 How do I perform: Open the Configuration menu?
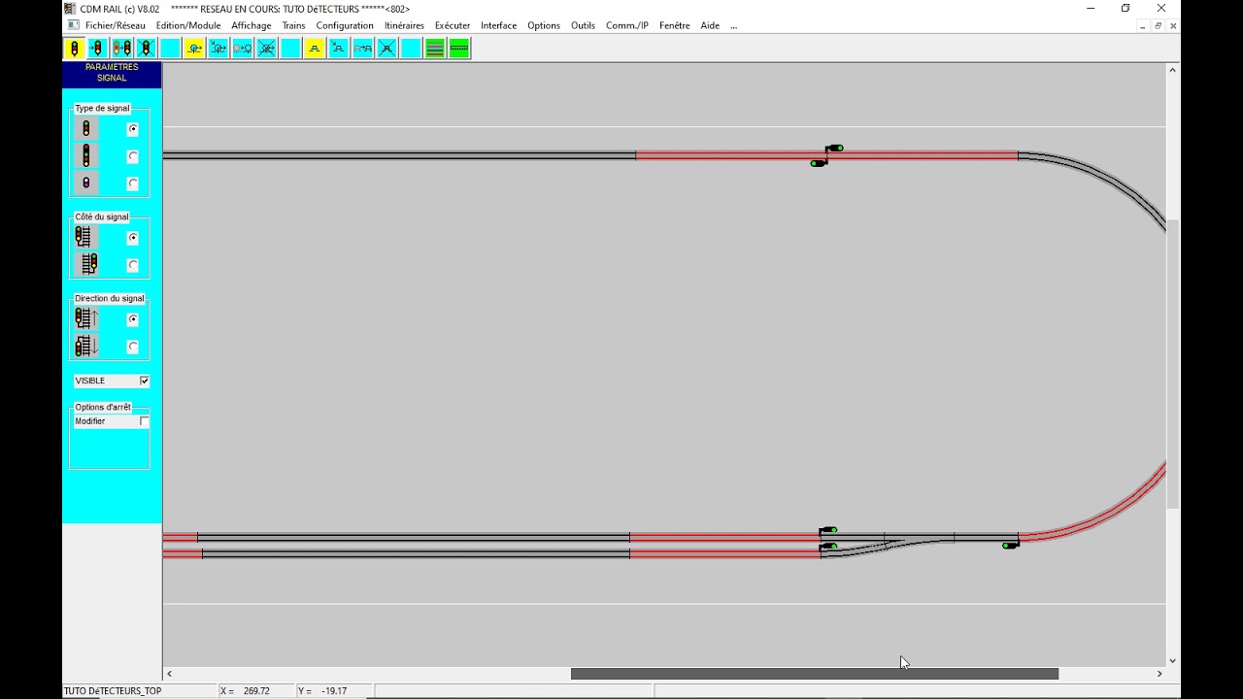click(x=345, y=25)
